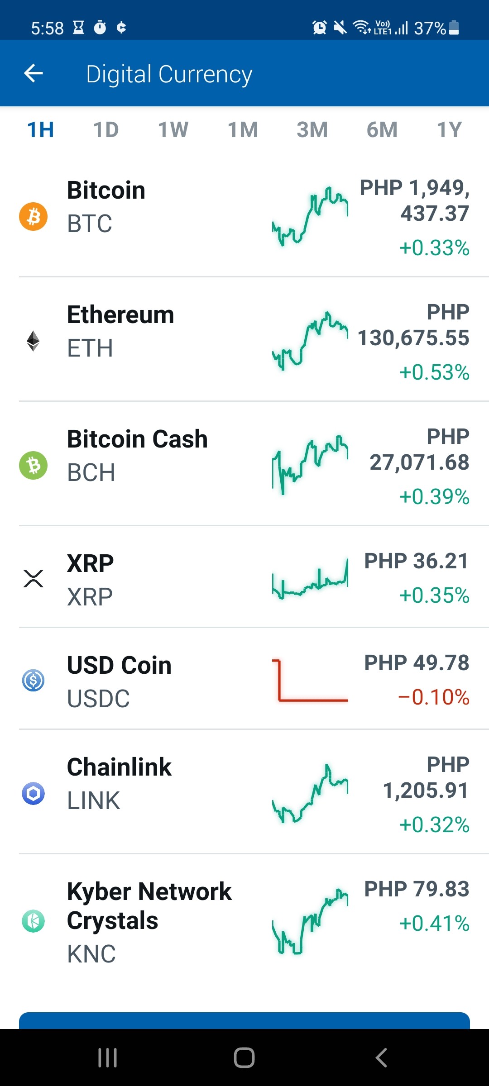The width and height of the screenshot is (489, 1086).
Task: Tap the XRP logo icon
Action: [x=33, y=578]
